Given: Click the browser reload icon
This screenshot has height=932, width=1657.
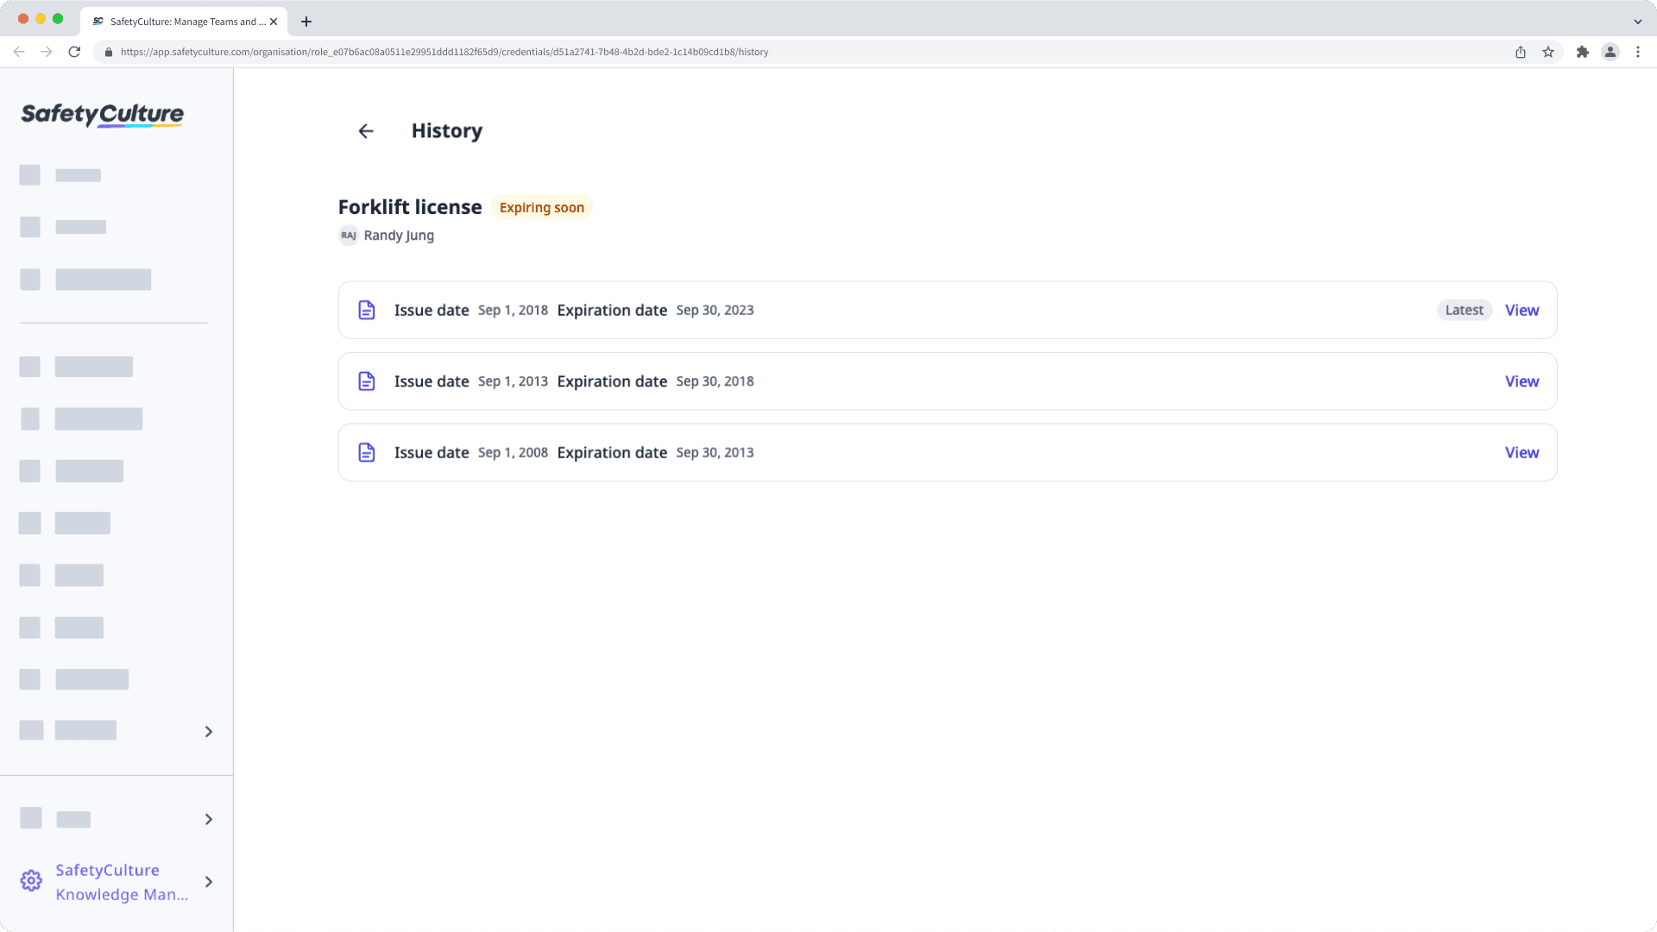Looking at the screenshot, I should pyautogui.click(x=74, y=52).
